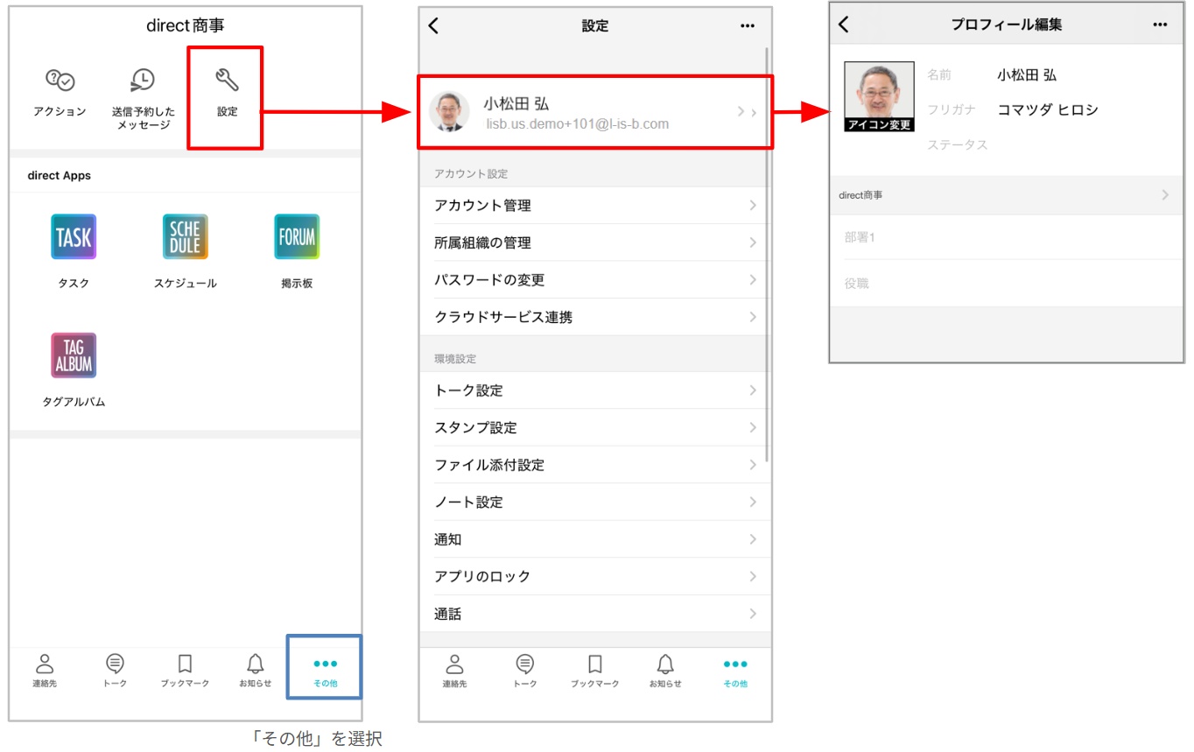This screenshot has width=1194, height=752.
Task: Go back from the 設定 screen
Action: coord(433,26)
